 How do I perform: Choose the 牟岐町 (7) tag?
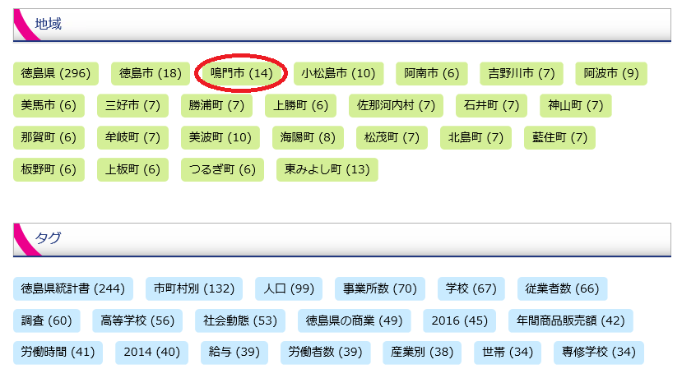132,138
